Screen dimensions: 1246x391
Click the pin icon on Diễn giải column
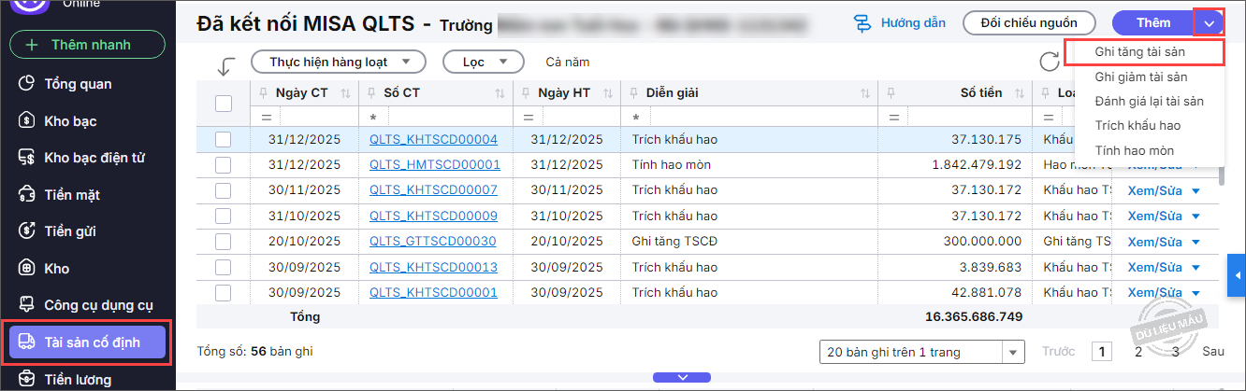pos(634,93)
